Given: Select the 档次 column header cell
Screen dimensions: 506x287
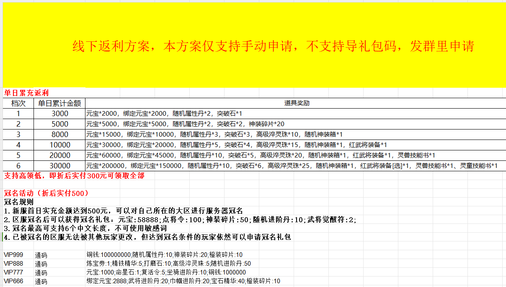Looking at the screenshot, I should 18,103.
